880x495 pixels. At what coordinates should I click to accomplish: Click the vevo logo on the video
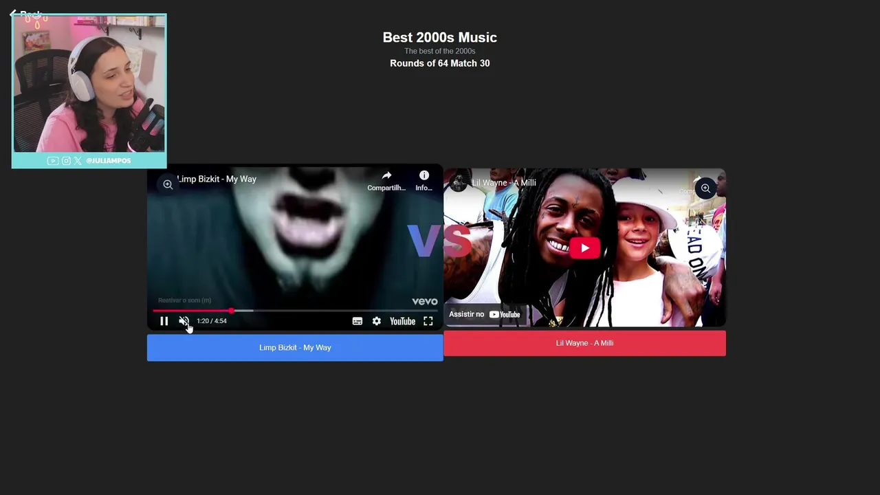424,301
